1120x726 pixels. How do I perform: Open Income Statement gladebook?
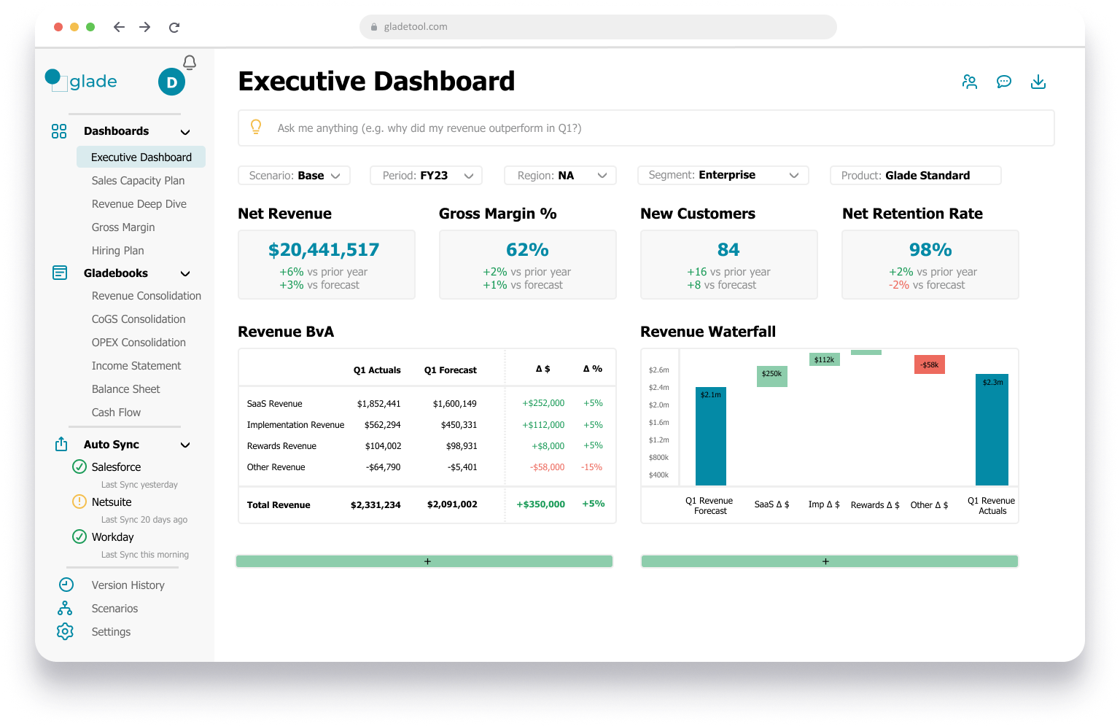tap(136, 366)
